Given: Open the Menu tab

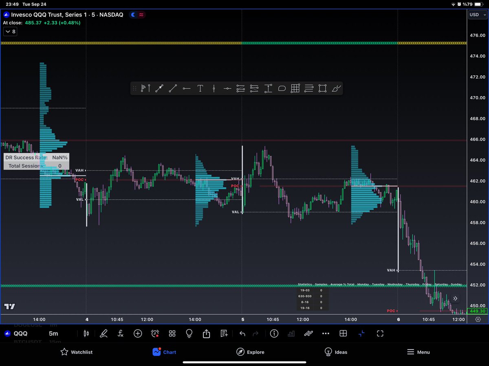Looking at the screenshot, I should pos(418,352).
